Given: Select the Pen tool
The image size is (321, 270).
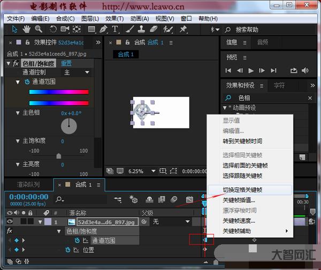Looking at the screenshot, I should 103,29.
